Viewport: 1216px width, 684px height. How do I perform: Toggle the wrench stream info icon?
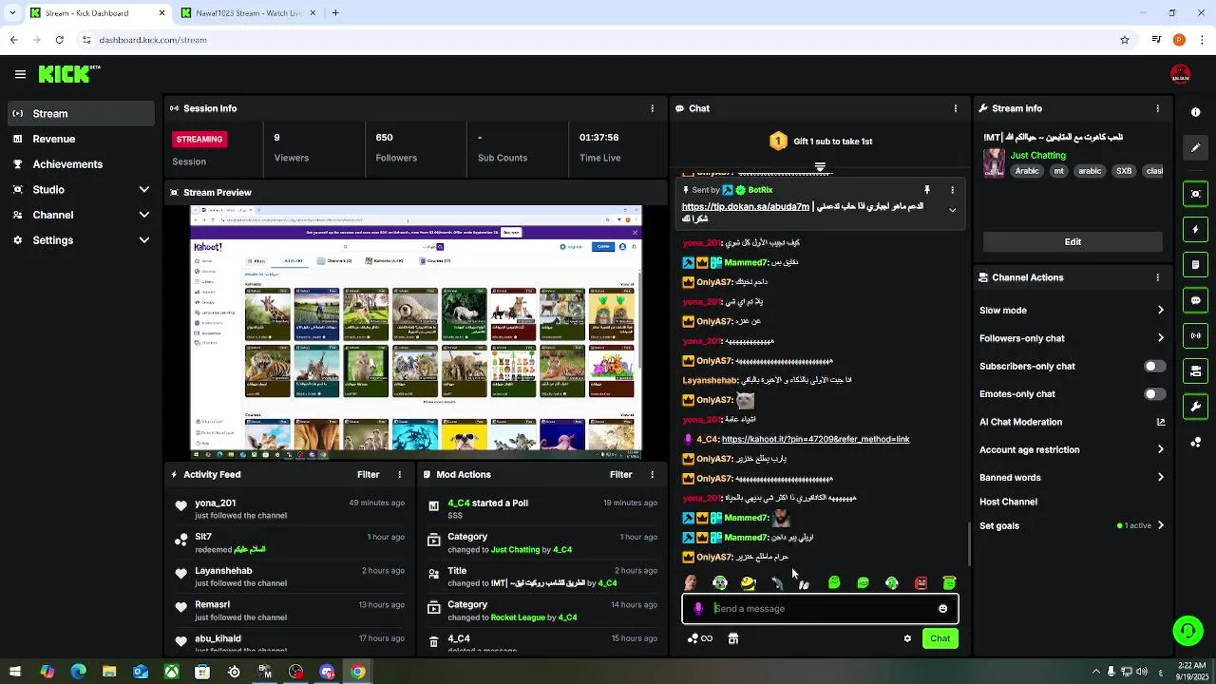click(1195, 407)
